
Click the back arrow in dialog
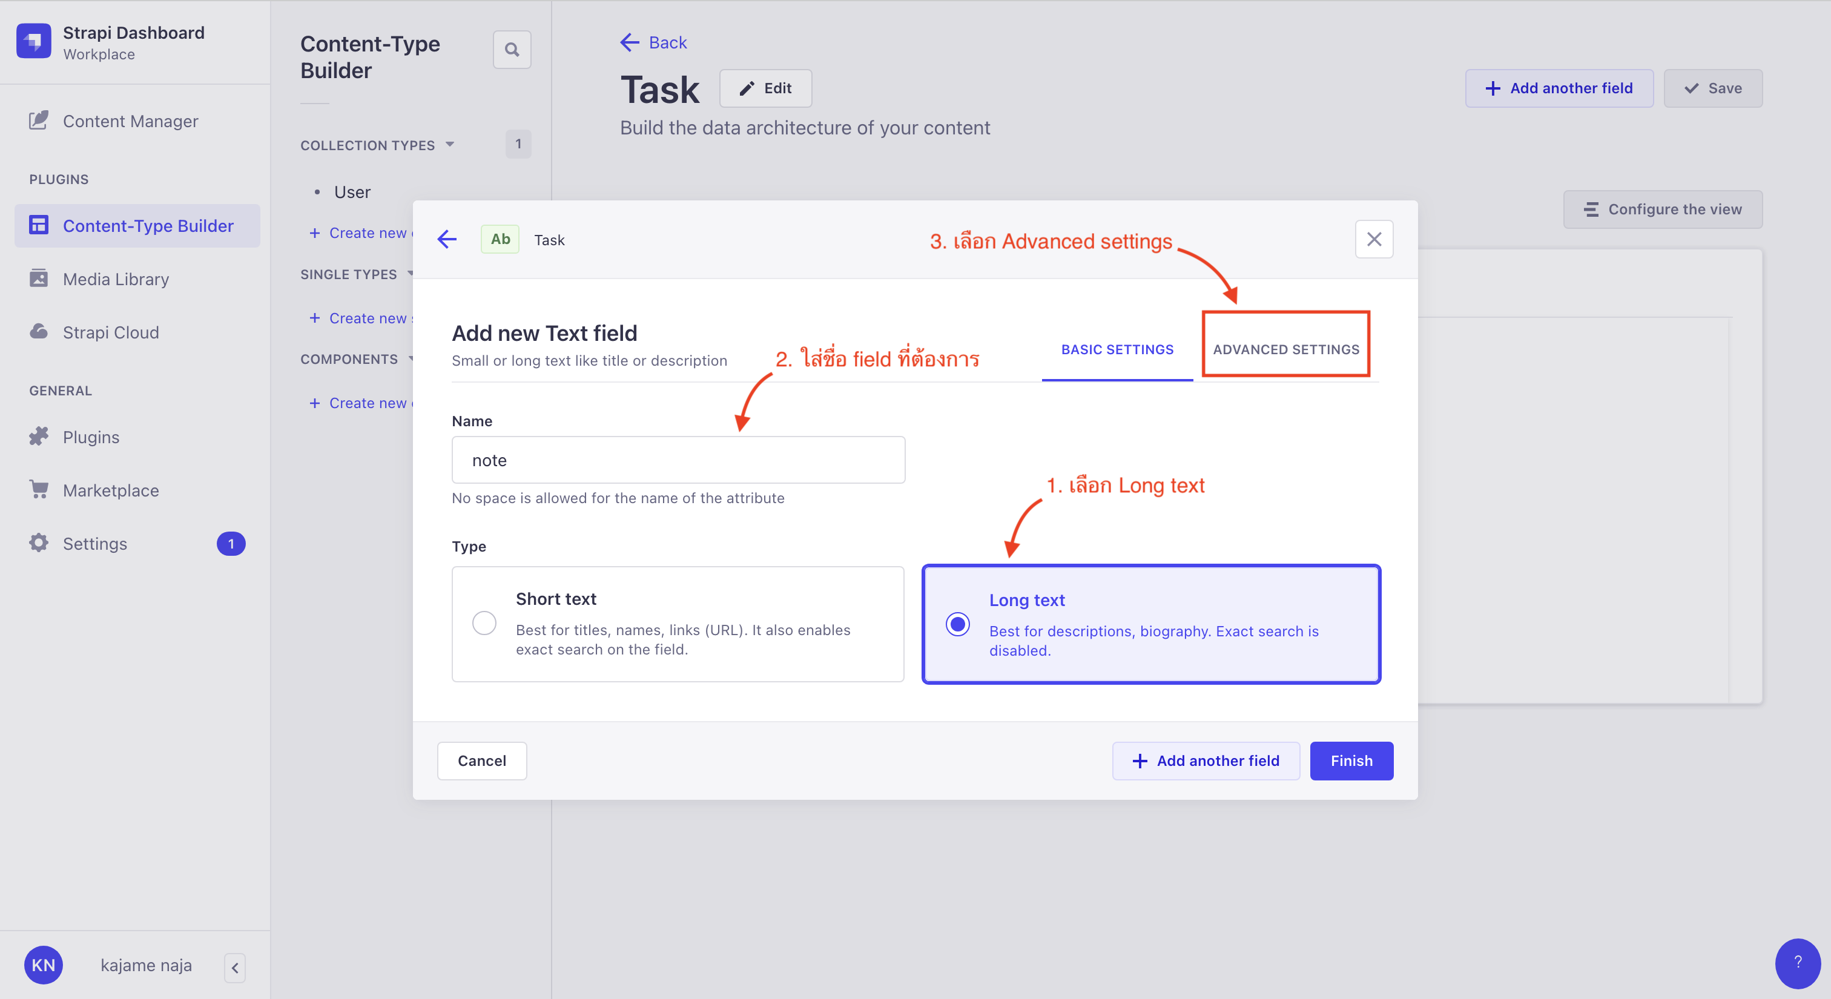pyautogui.click(x=446, y=240)
